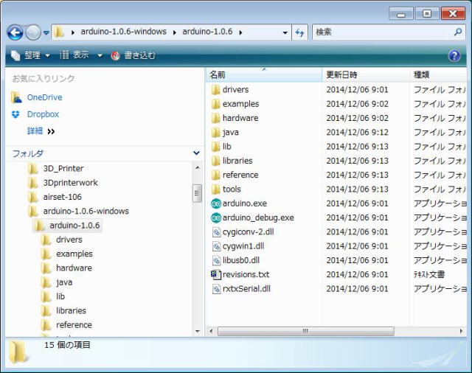Click the 書き込む burn toolbar button

pyautogui.click(x=133, y=55)
